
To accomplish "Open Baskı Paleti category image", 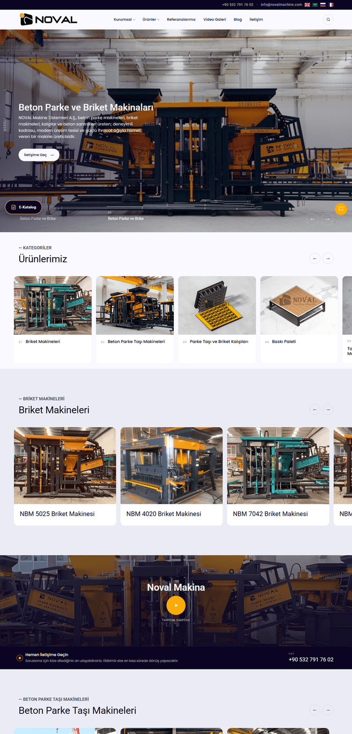I will (x=299, y=305).
